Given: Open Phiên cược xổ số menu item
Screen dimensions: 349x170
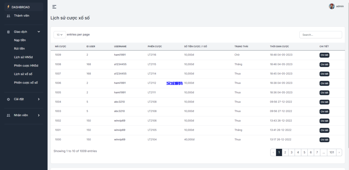Looking at the screenshot, I should 26,82.
